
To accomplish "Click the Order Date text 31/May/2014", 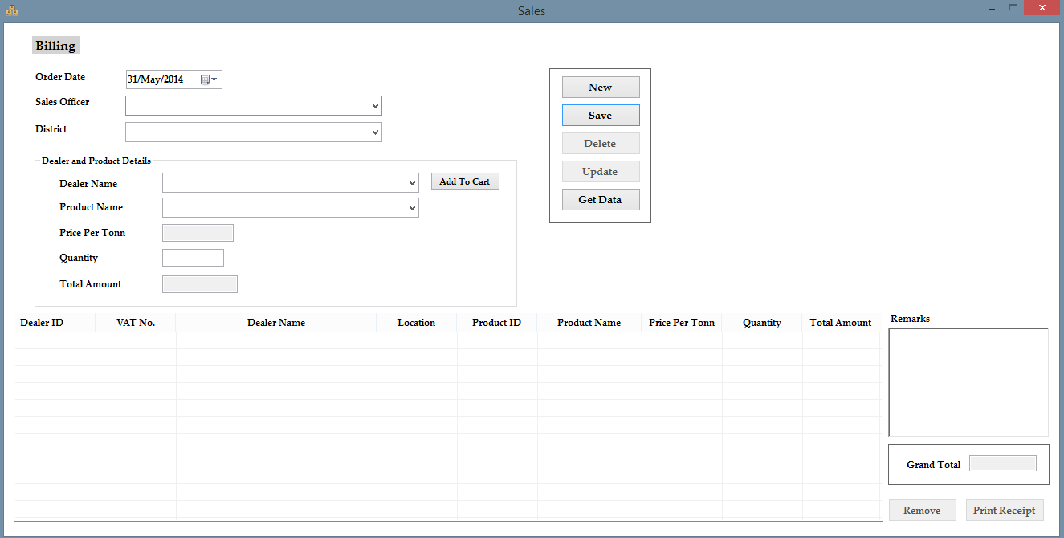I will coord(155,79).
